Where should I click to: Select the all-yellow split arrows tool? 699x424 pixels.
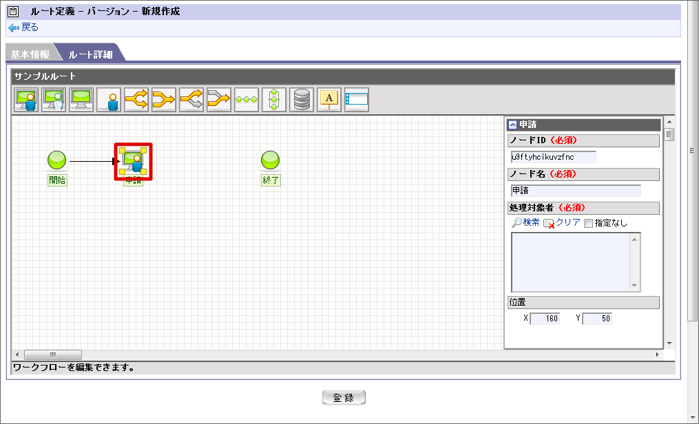[136, 99]
